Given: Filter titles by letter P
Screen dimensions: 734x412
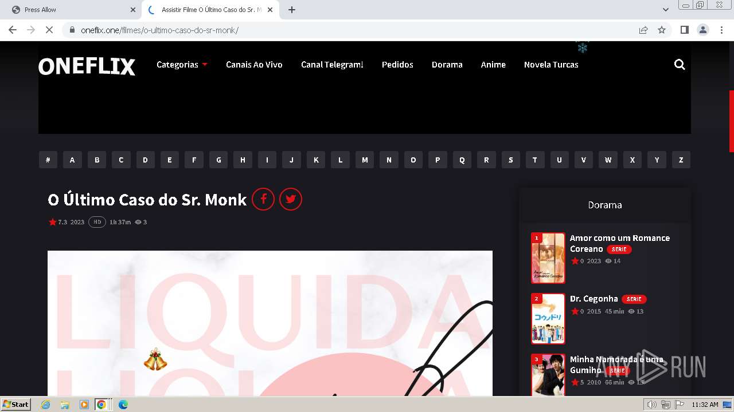Looking at the screenshot, I should [x=438, y=160].
